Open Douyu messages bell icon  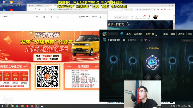pos(149,17)
